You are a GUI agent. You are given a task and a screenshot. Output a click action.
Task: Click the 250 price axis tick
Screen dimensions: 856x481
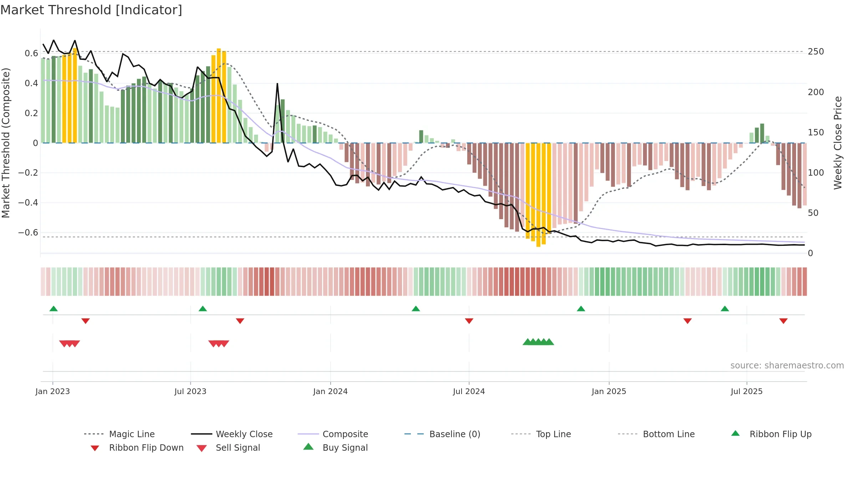tap(816, 52)
